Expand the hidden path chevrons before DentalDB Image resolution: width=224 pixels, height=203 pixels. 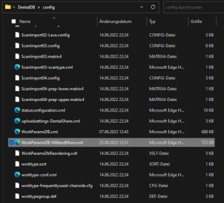(14, 7)
